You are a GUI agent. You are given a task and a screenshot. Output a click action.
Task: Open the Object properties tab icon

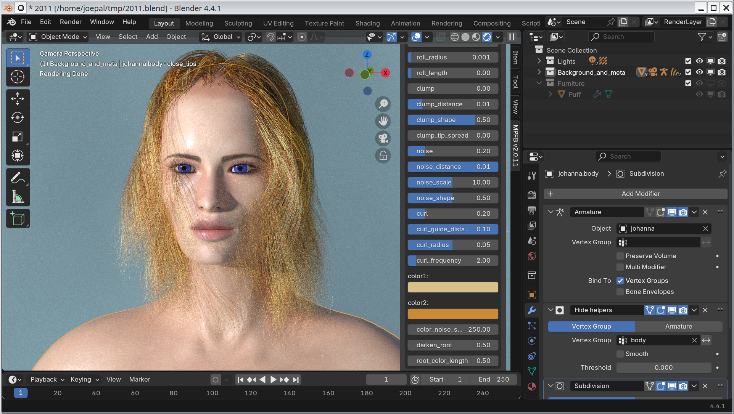(532, 295)
